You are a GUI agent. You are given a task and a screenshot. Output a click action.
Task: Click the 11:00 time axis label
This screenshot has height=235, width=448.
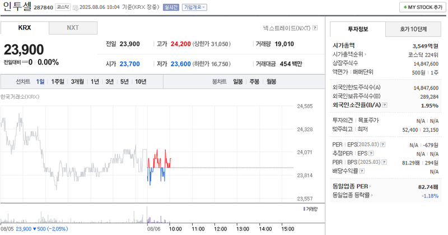[x=198, y=229]
